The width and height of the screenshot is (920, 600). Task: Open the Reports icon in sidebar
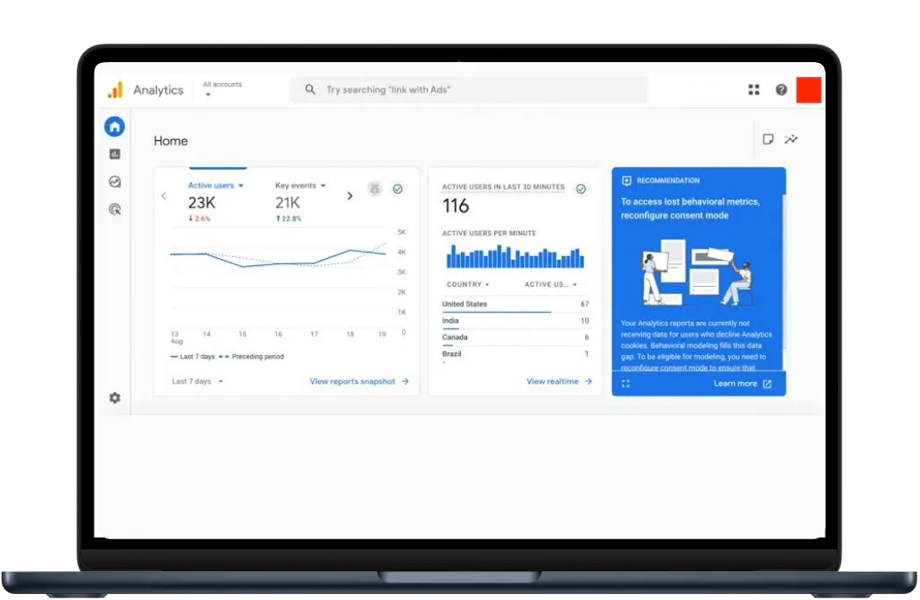point(115,154)
